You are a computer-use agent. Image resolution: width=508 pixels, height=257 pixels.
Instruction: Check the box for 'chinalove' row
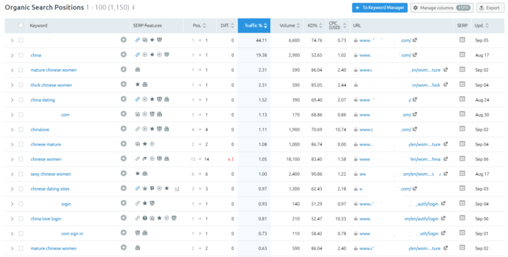(21, 129)
